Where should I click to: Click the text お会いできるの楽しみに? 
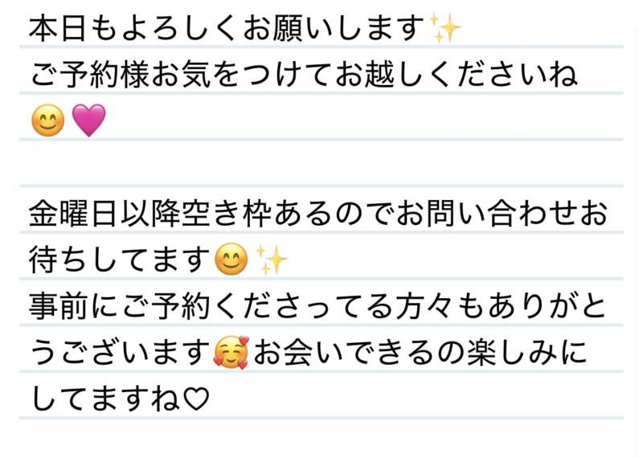click(x=420, y=353)
